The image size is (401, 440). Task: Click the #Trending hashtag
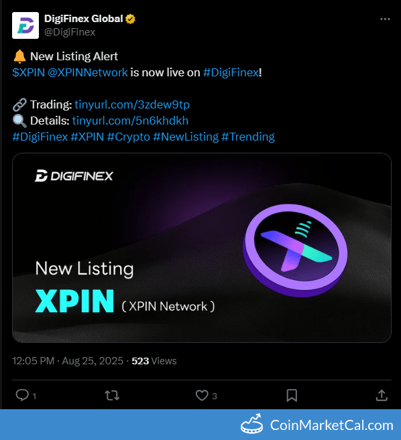pyautogui.click(x=248, y=137)
